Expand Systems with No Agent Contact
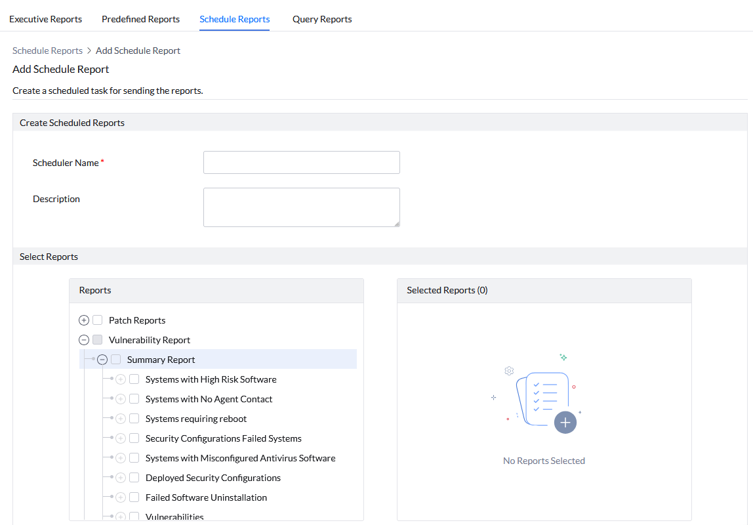This screenshot has width=753, height=525. click(120, 398)
